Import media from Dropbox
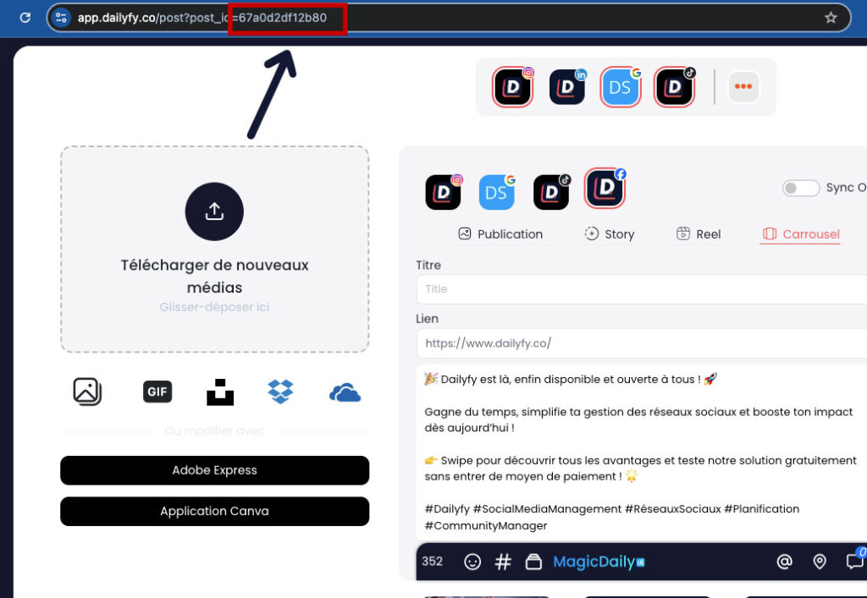 coord(280,392)
